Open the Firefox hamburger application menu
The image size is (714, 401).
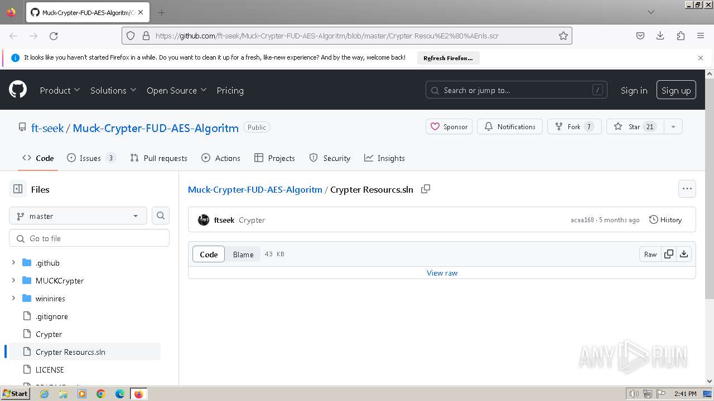click(701, 36)
